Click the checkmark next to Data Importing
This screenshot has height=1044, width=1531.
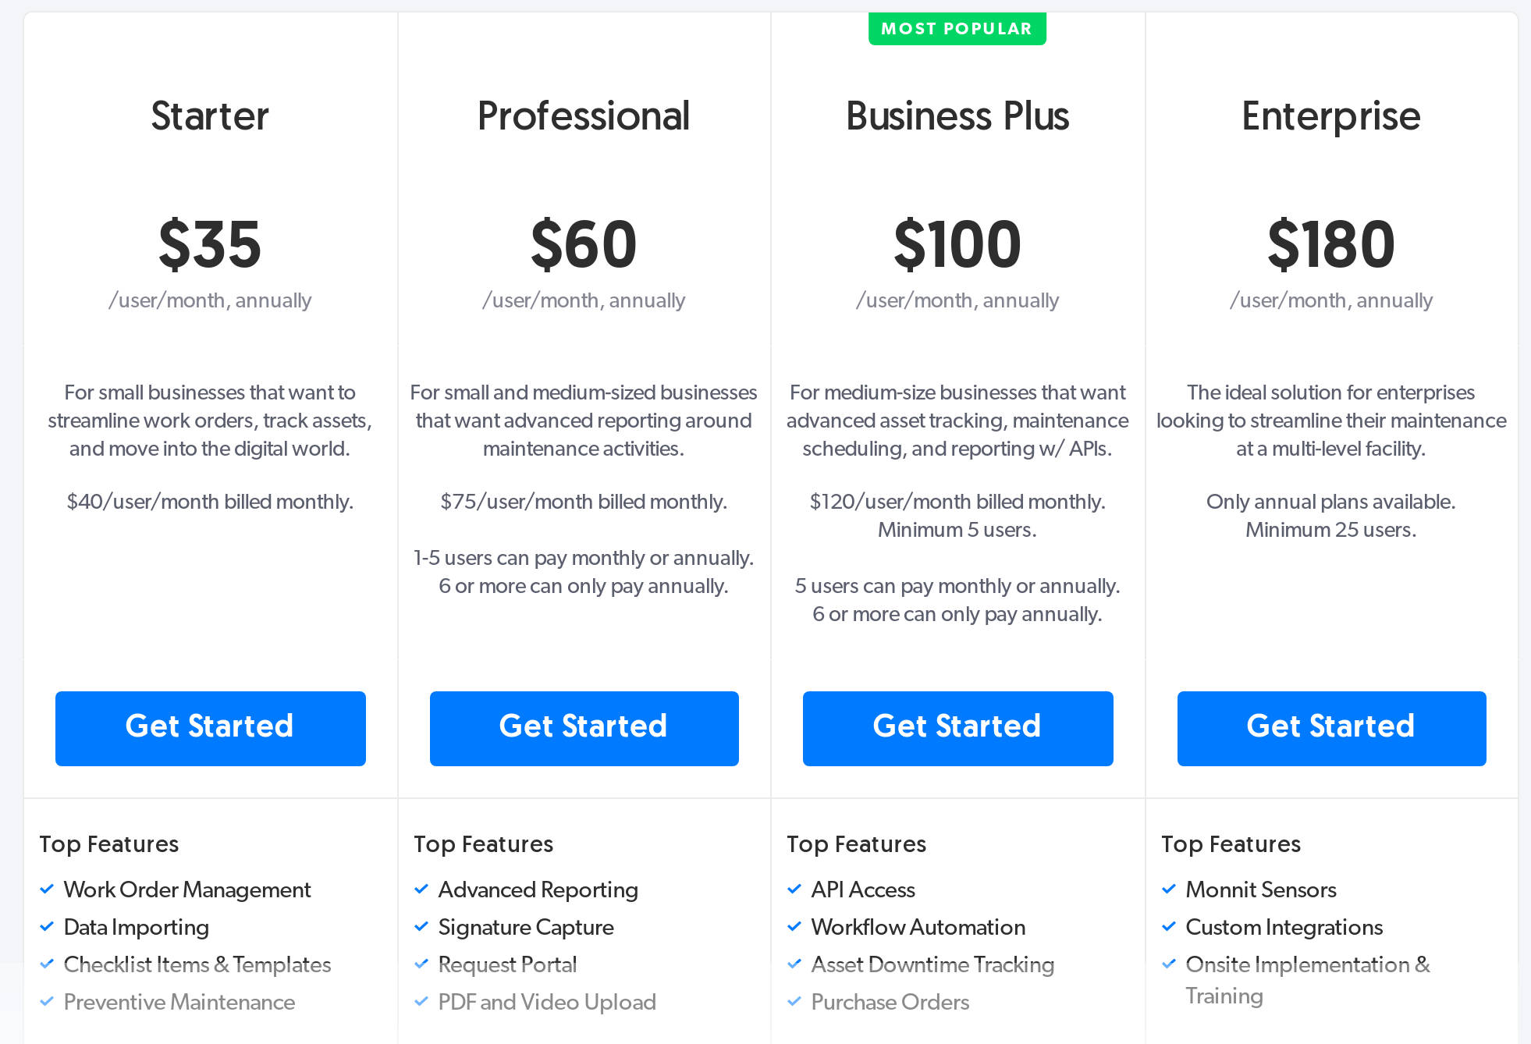pos(46,925)
